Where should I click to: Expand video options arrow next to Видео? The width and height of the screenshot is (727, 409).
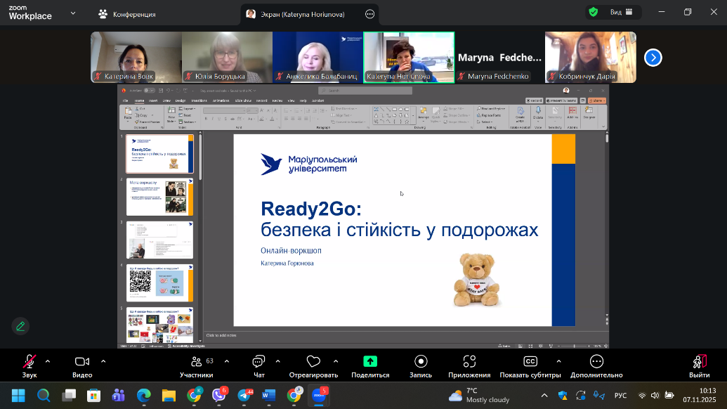pyautogui.click(x=103, y=361)
